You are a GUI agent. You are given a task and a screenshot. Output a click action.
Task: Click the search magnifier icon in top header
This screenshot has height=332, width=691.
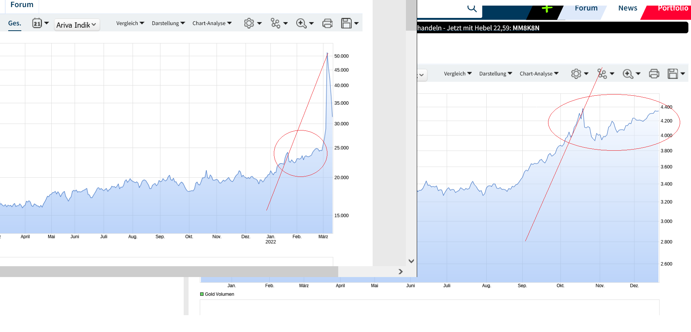point(472,8)
